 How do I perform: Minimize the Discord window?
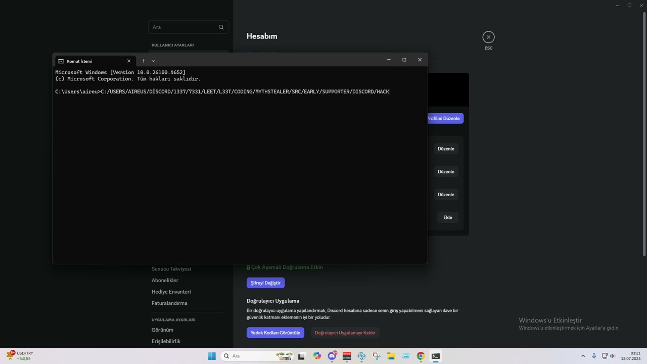617,6
